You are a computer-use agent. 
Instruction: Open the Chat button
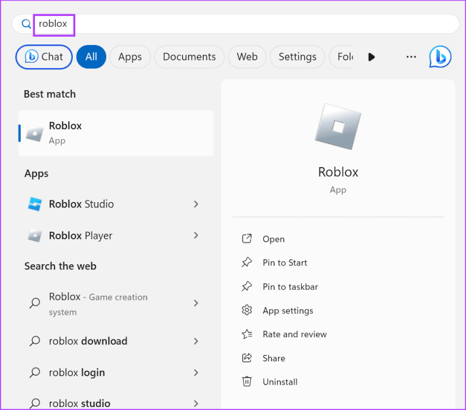click(44, 57)
